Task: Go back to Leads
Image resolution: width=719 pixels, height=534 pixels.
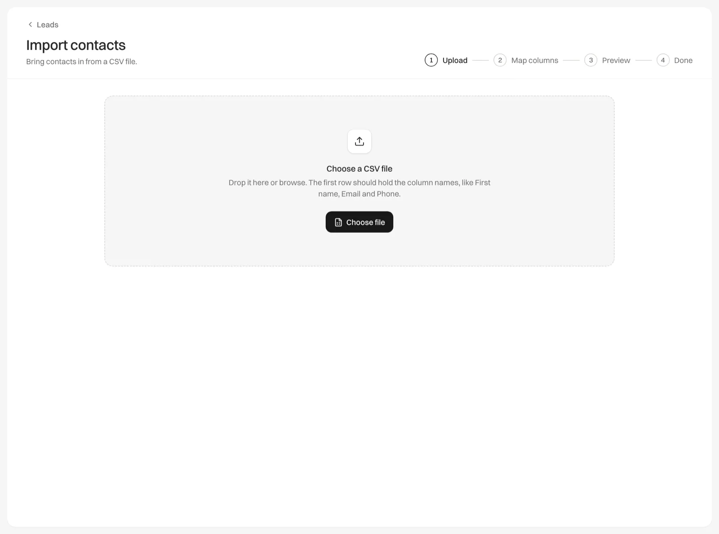Action: (x=43, y=25)
